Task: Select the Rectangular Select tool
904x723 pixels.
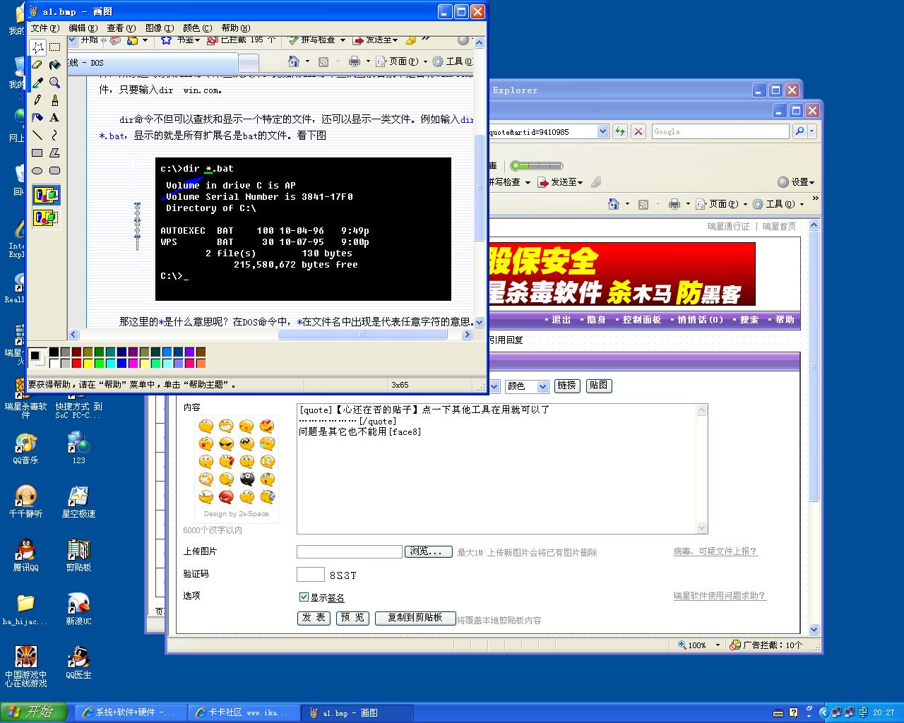Action: tap(54, 47)
